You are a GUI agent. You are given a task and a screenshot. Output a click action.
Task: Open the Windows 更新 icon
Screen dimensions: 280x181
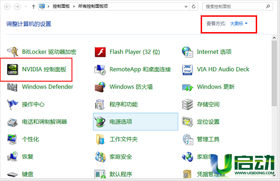tap(188, 87)
